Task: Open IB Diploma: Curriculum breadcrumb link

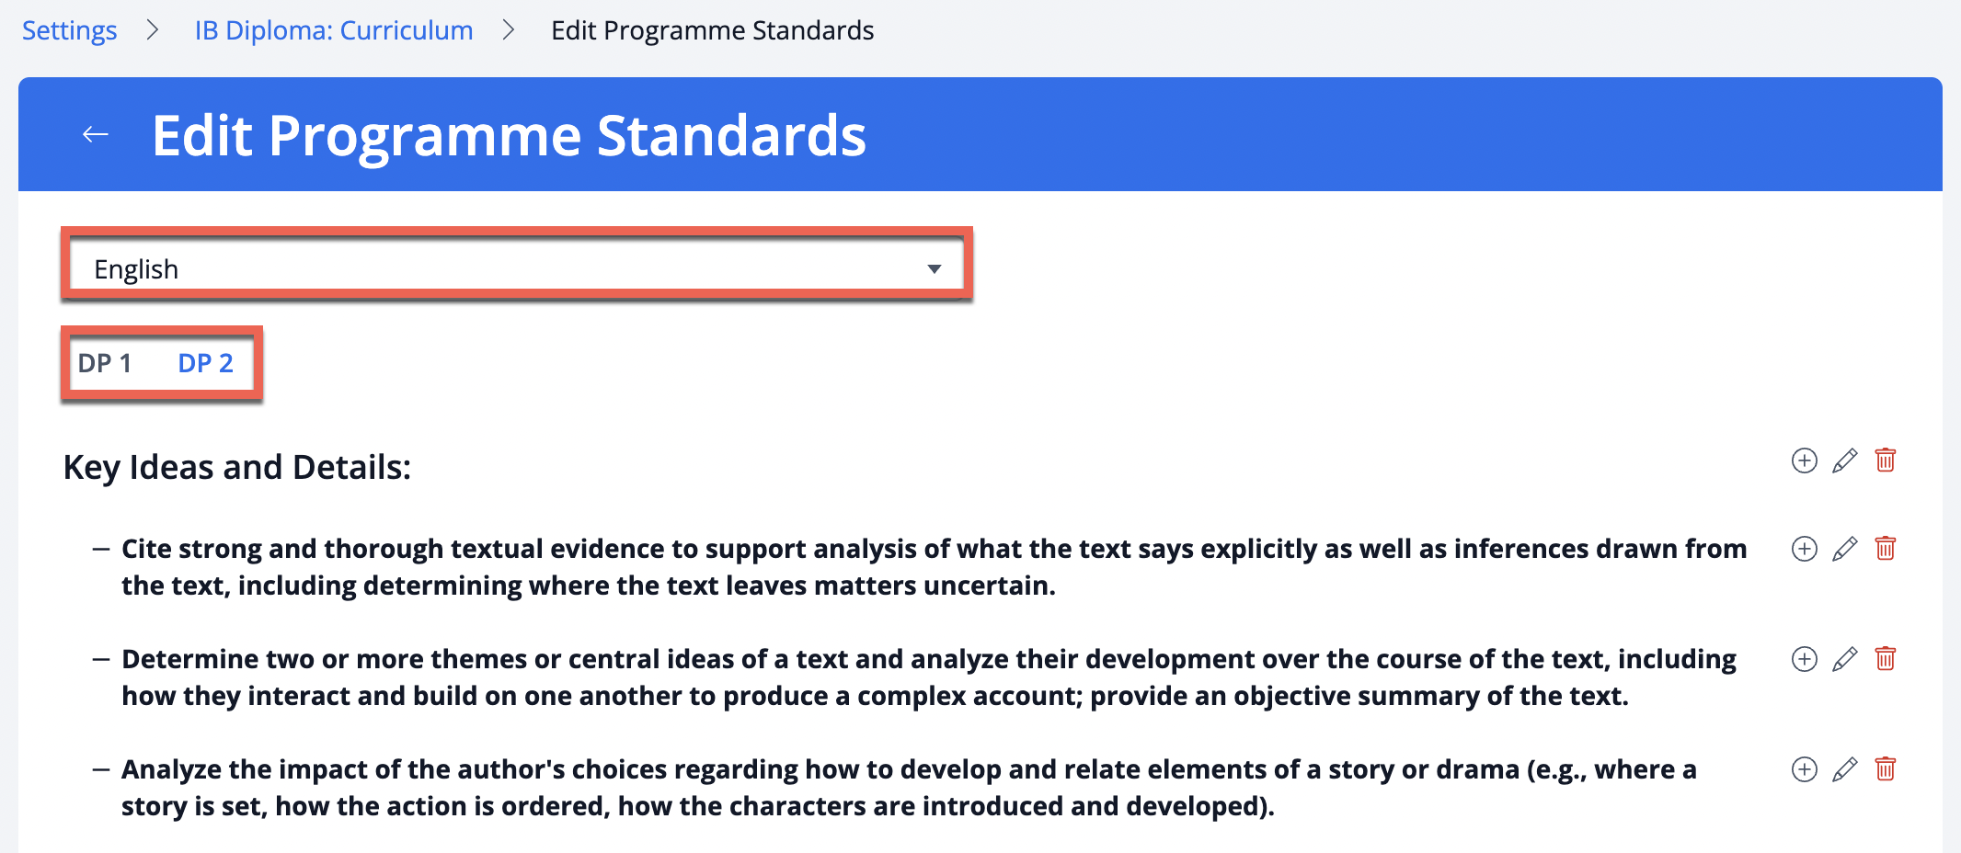Action: 334,30
